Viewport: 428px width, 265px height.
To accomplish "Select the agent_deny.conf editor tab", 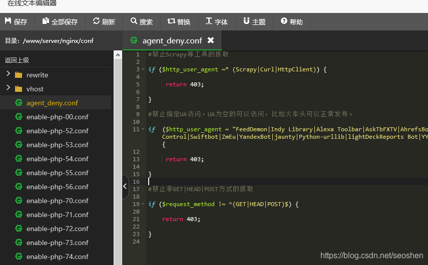I will point(172,40).
